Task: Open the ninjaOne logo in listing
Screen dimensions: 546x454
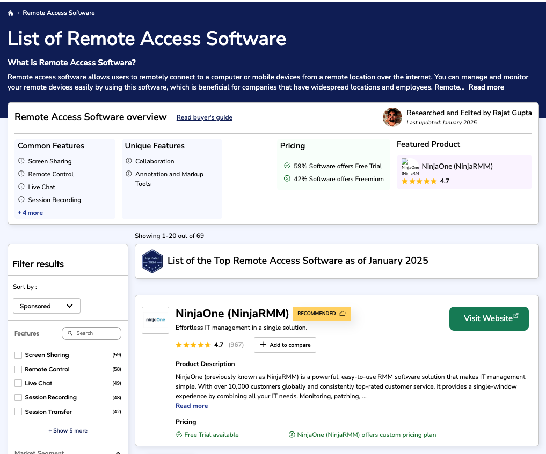Action: [155, 320]
